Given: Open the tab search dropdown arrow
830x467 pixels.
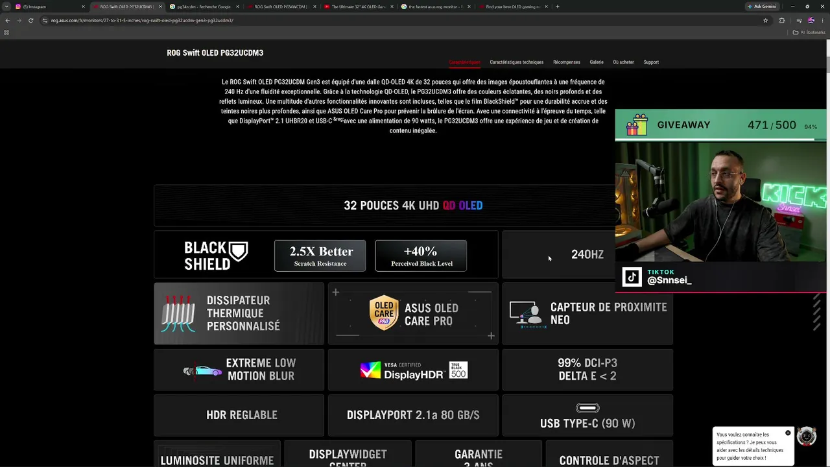Looking at the screenshot, I should click(6, 6).
